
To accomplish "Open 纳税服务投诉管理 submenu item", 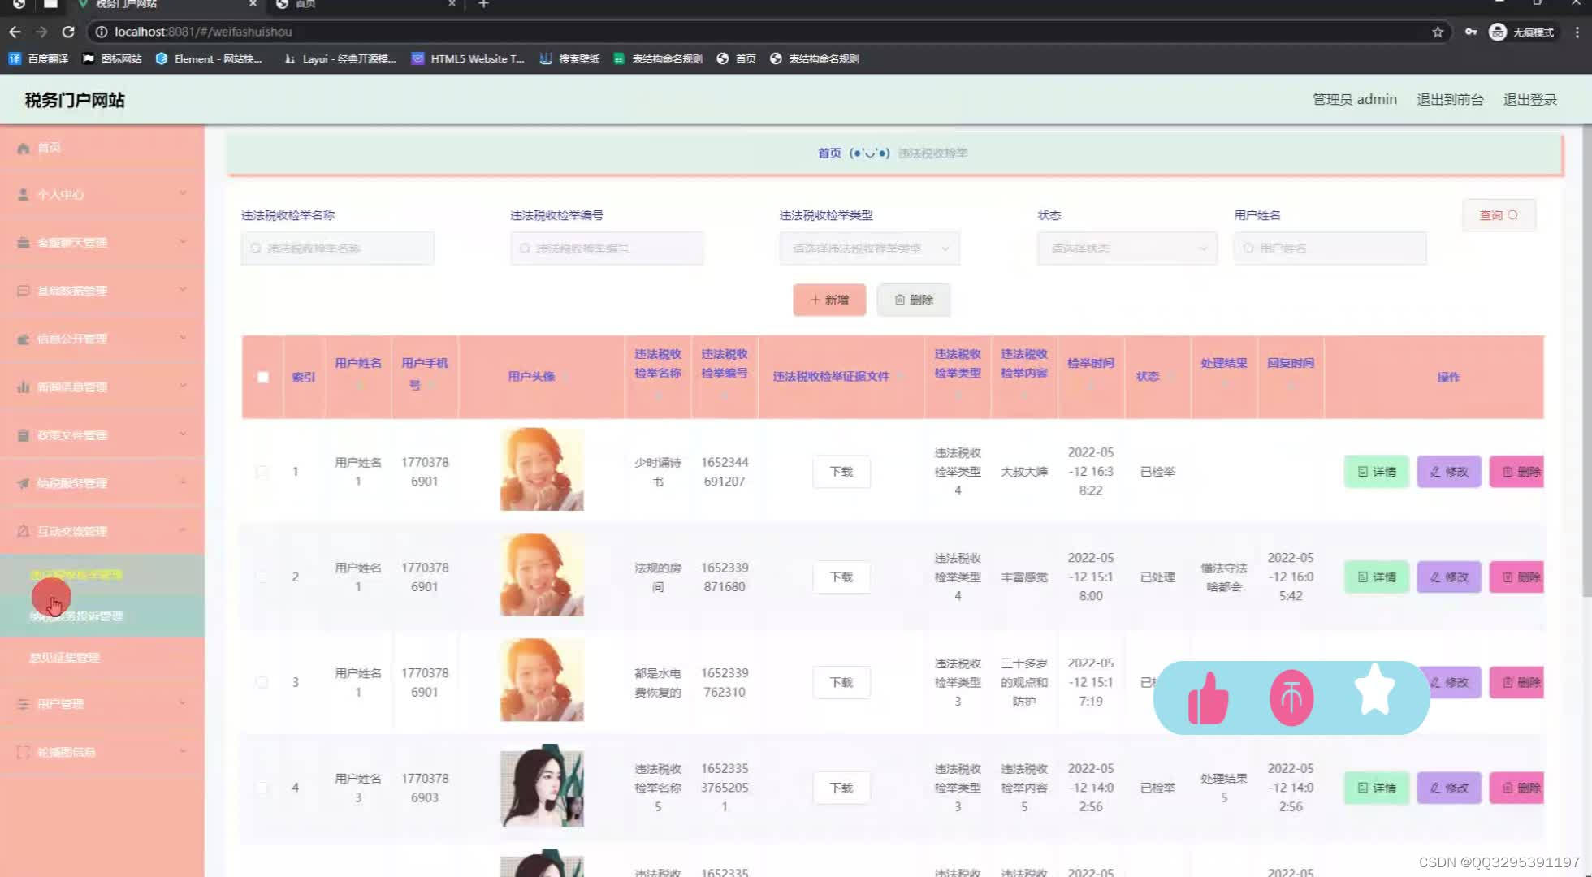I will click(x=102, y=616).
